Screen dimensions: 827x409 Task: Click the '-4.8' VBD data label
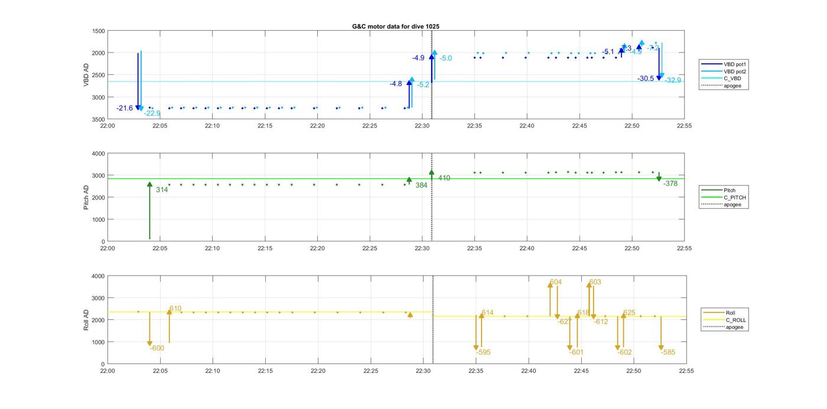coord(396,84)
